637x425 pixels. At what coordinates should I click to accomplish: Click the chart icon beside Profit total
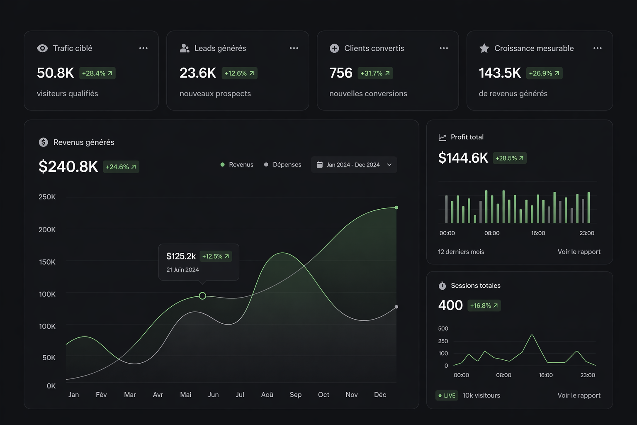pyautogui.click(x=442, y=137)
